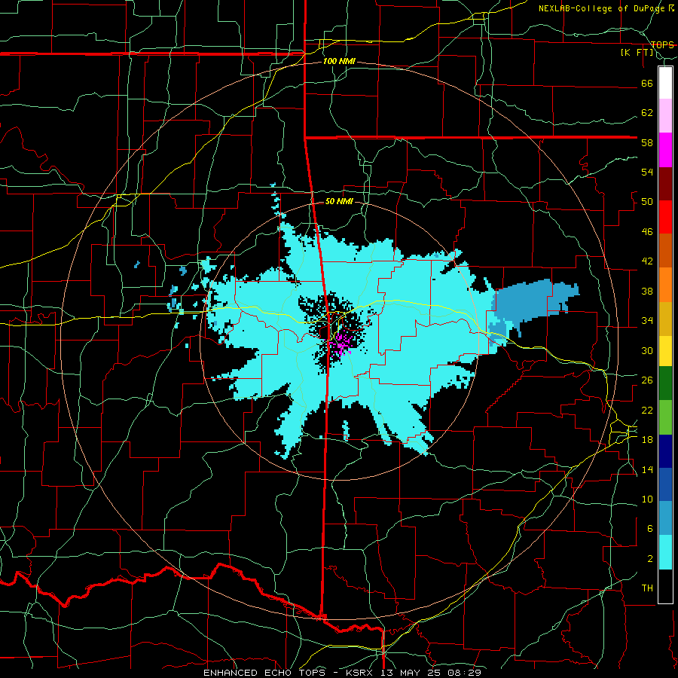Viewport: 678px width, 678px height.
Task: Click the legend value '50'
Action: pos(647,201)
